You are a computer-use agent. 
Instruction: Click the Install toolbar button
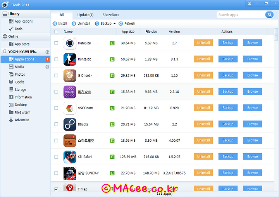[60, 24]
